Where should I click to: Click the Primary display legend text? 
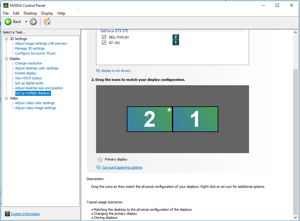click(x=116, y=159)
